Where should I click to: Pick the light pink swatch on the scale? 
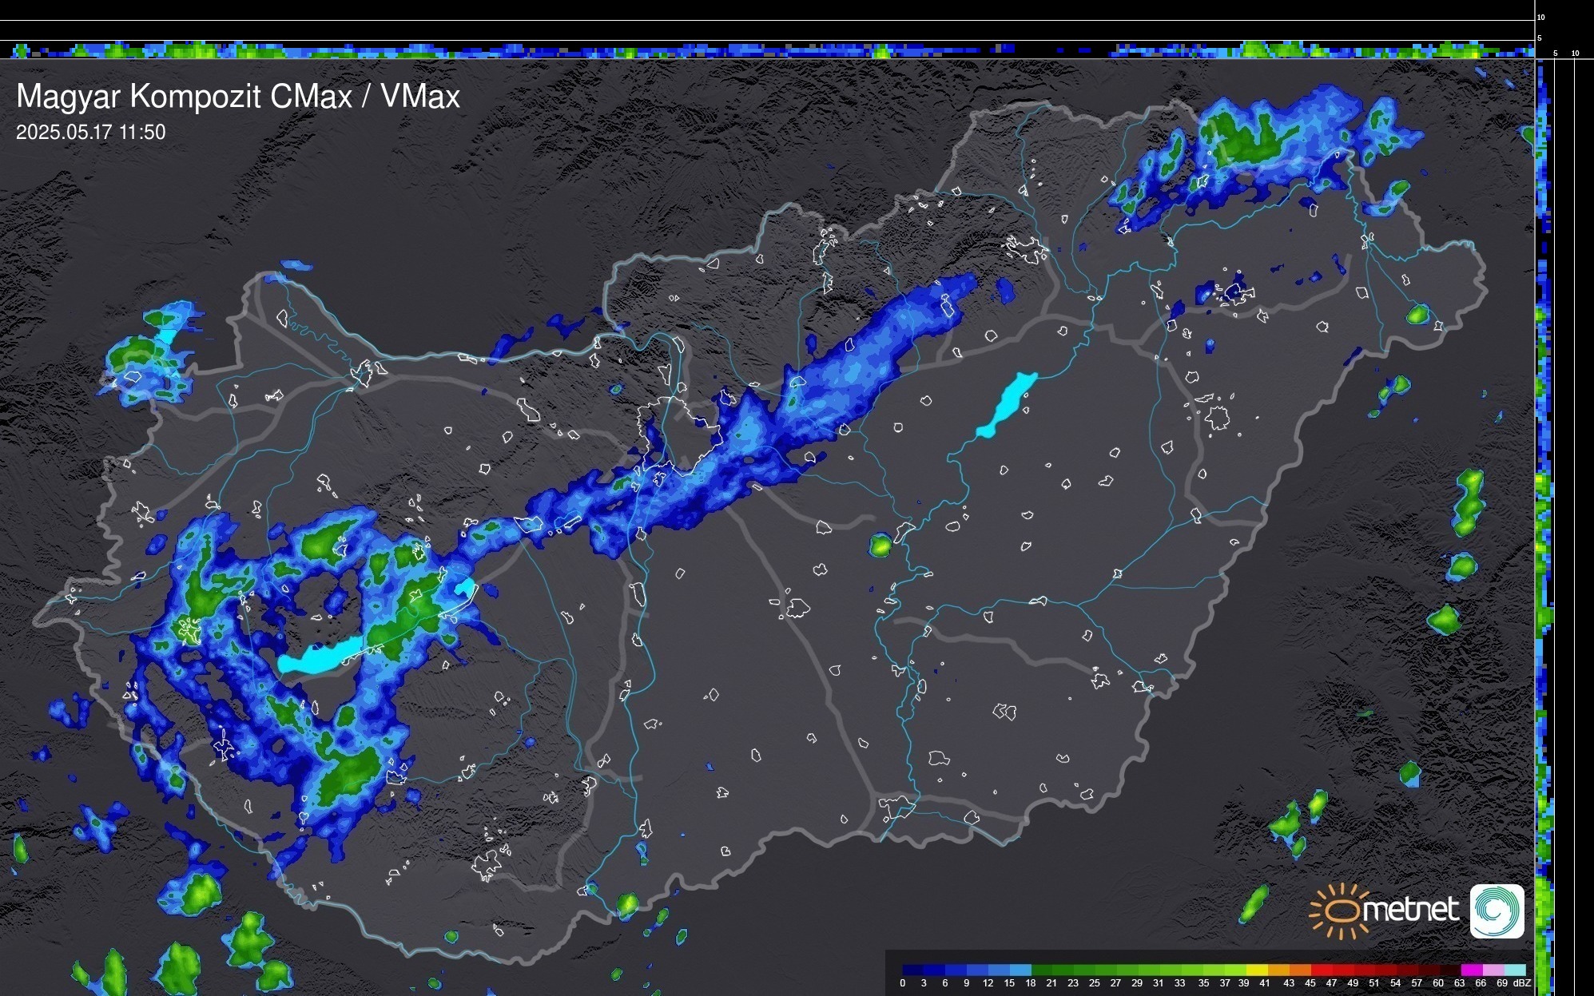(x=1493, y=970)
